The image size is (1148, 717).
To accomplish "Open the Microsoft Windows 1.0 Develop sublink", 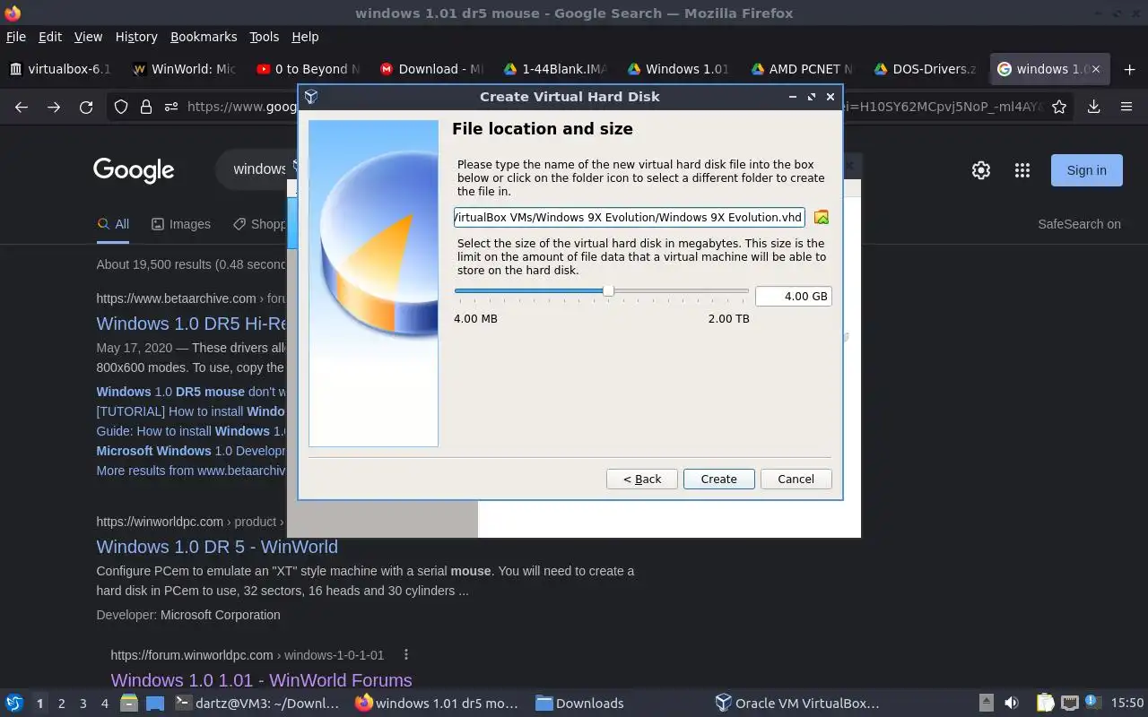I will click(x=190, y=451).
